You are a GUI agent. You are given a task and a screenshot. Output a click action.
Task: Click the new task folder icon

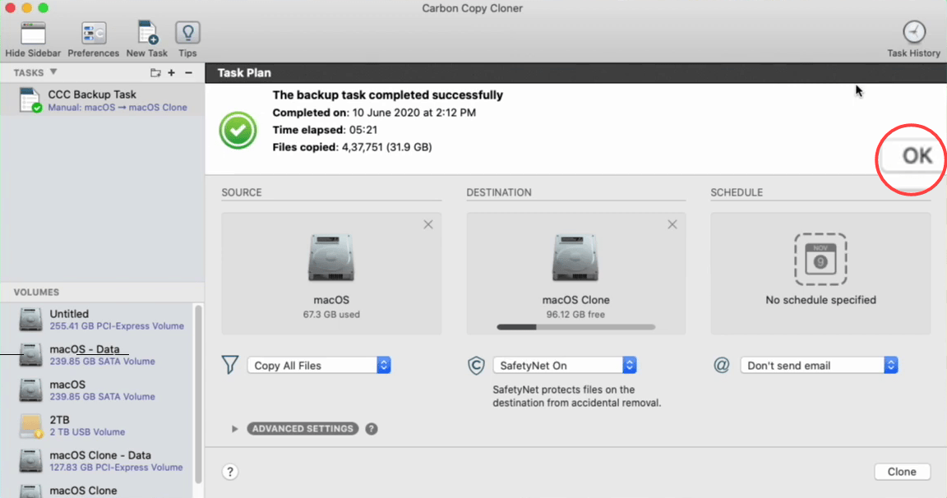(156, 73)
